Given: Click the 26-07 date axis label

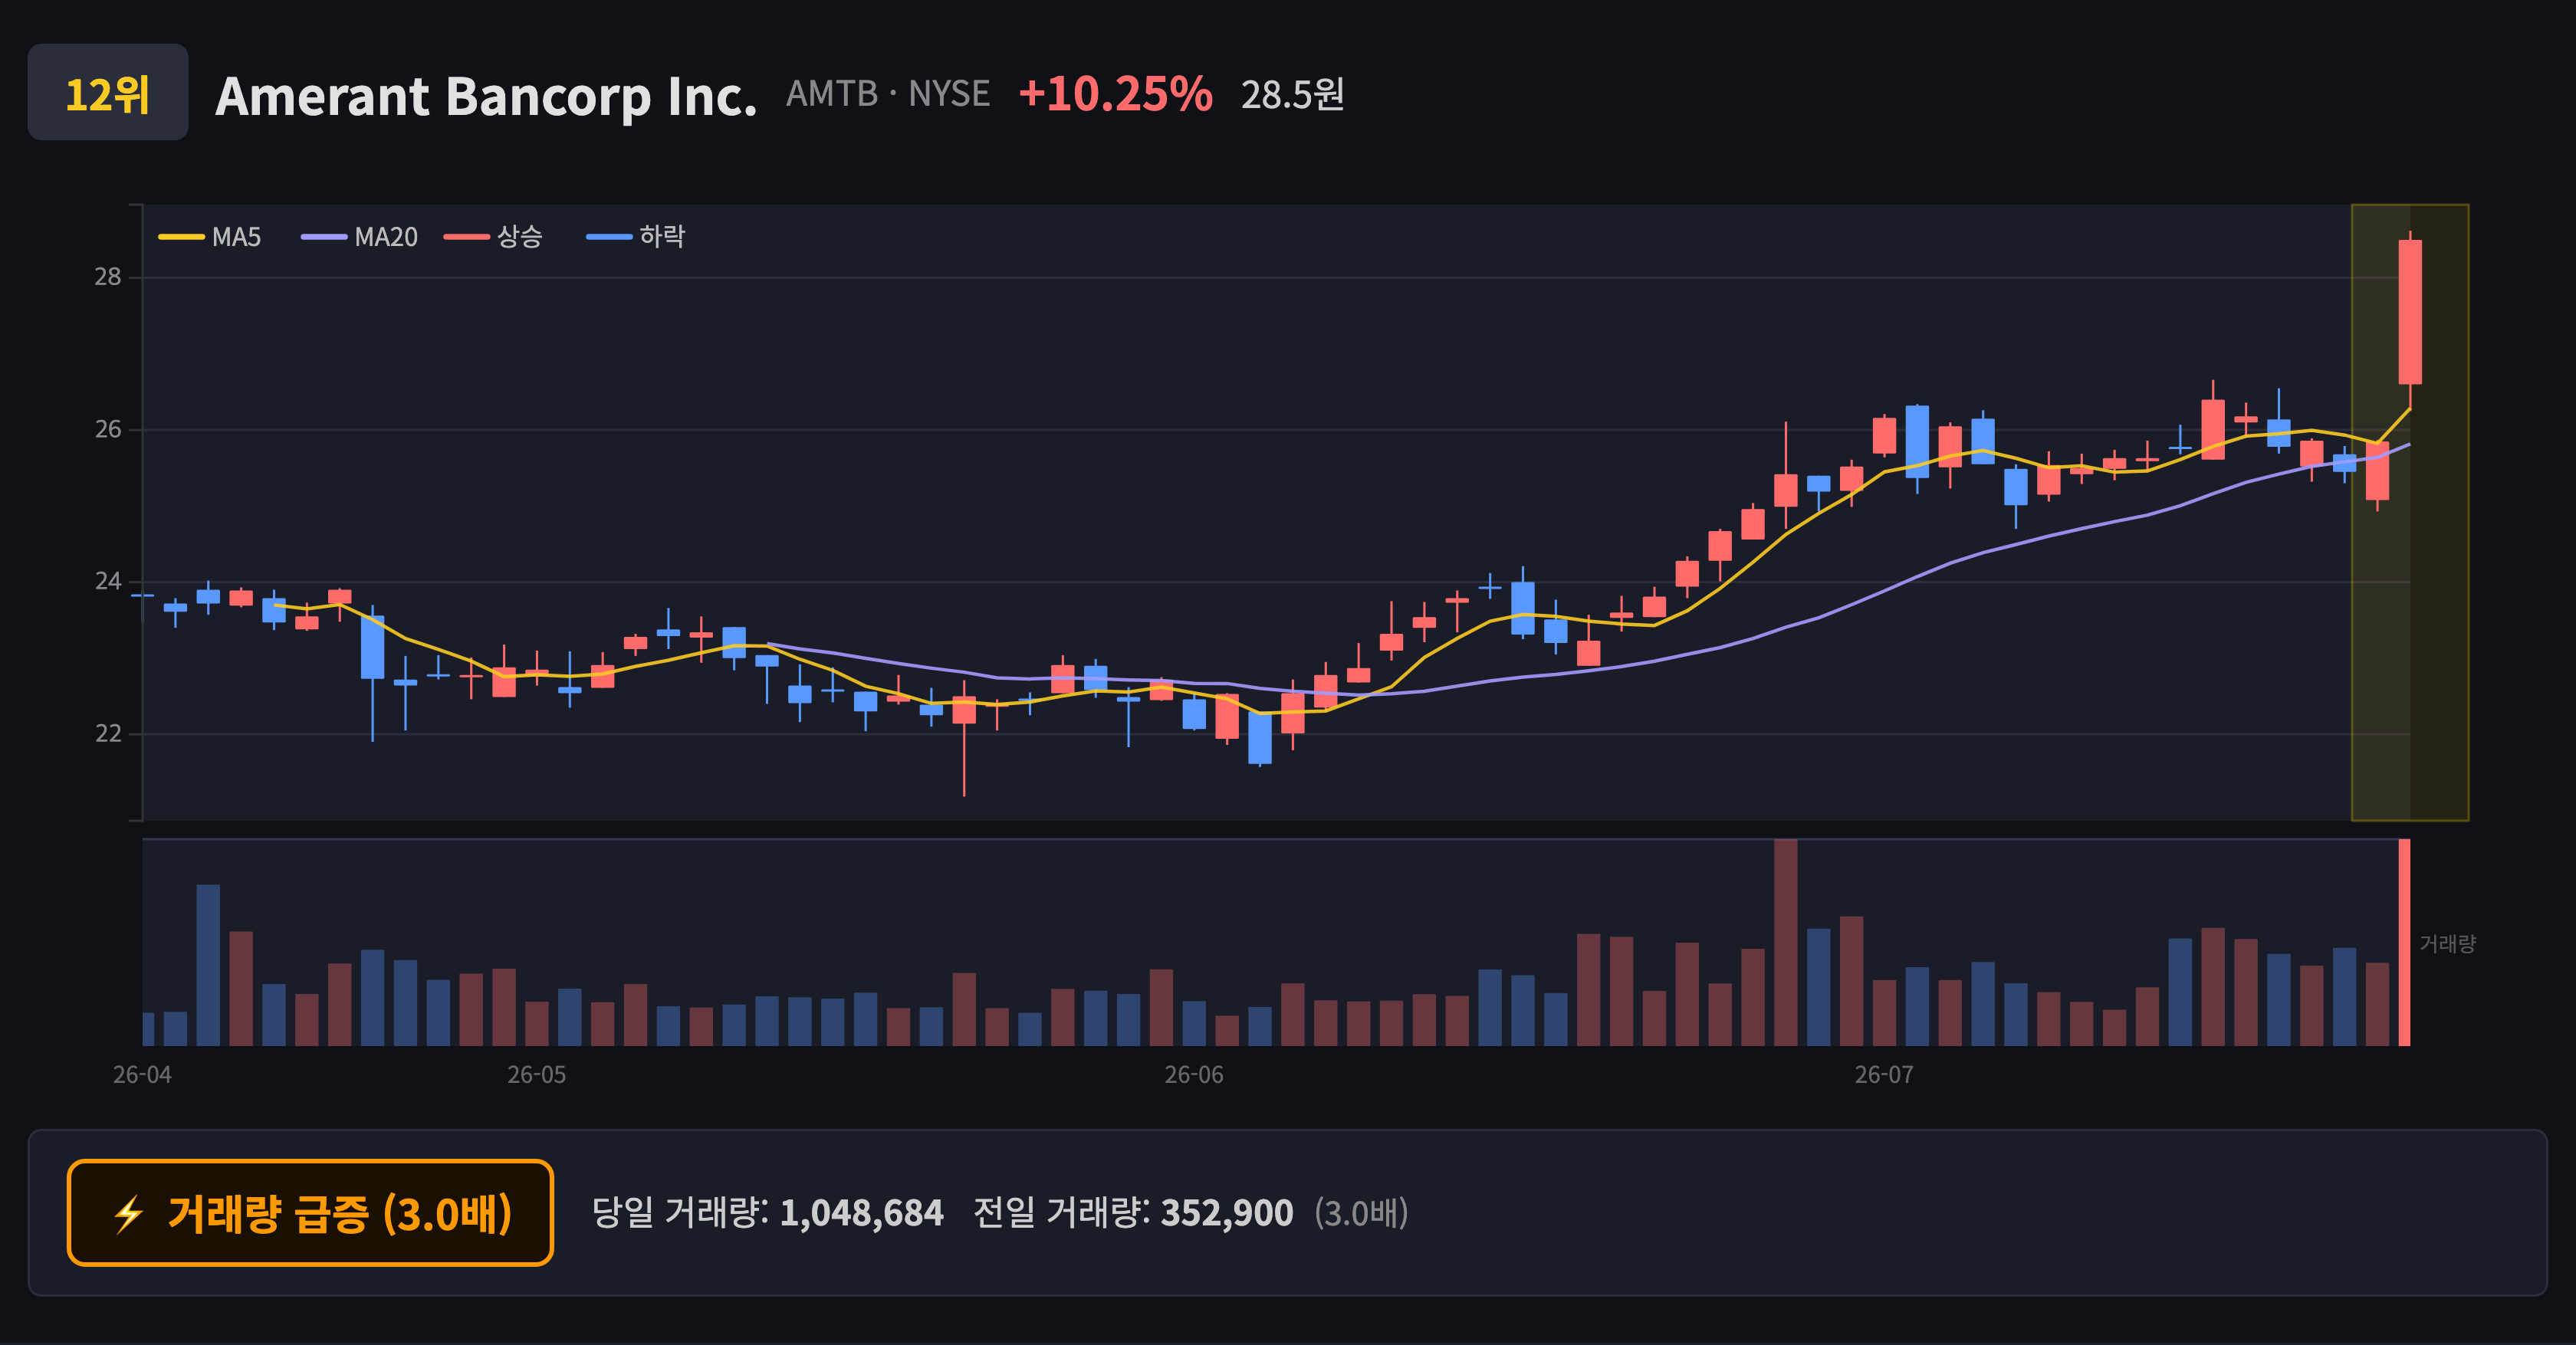Looking at the screenshot, I should (x=1884, y=1075).
